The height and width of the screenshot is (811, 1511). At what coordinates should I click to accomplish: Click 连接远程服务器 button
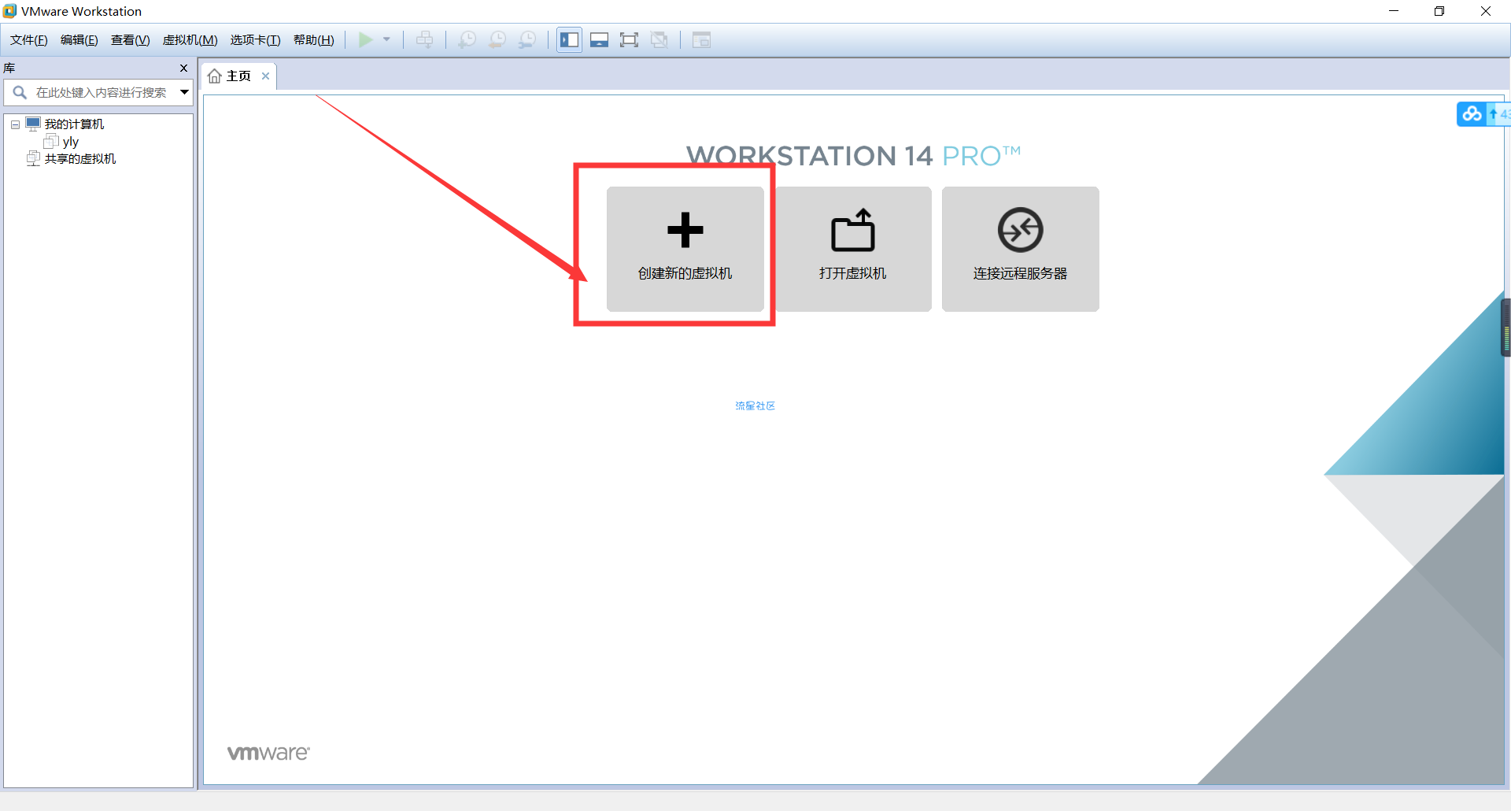point(1020,249)
